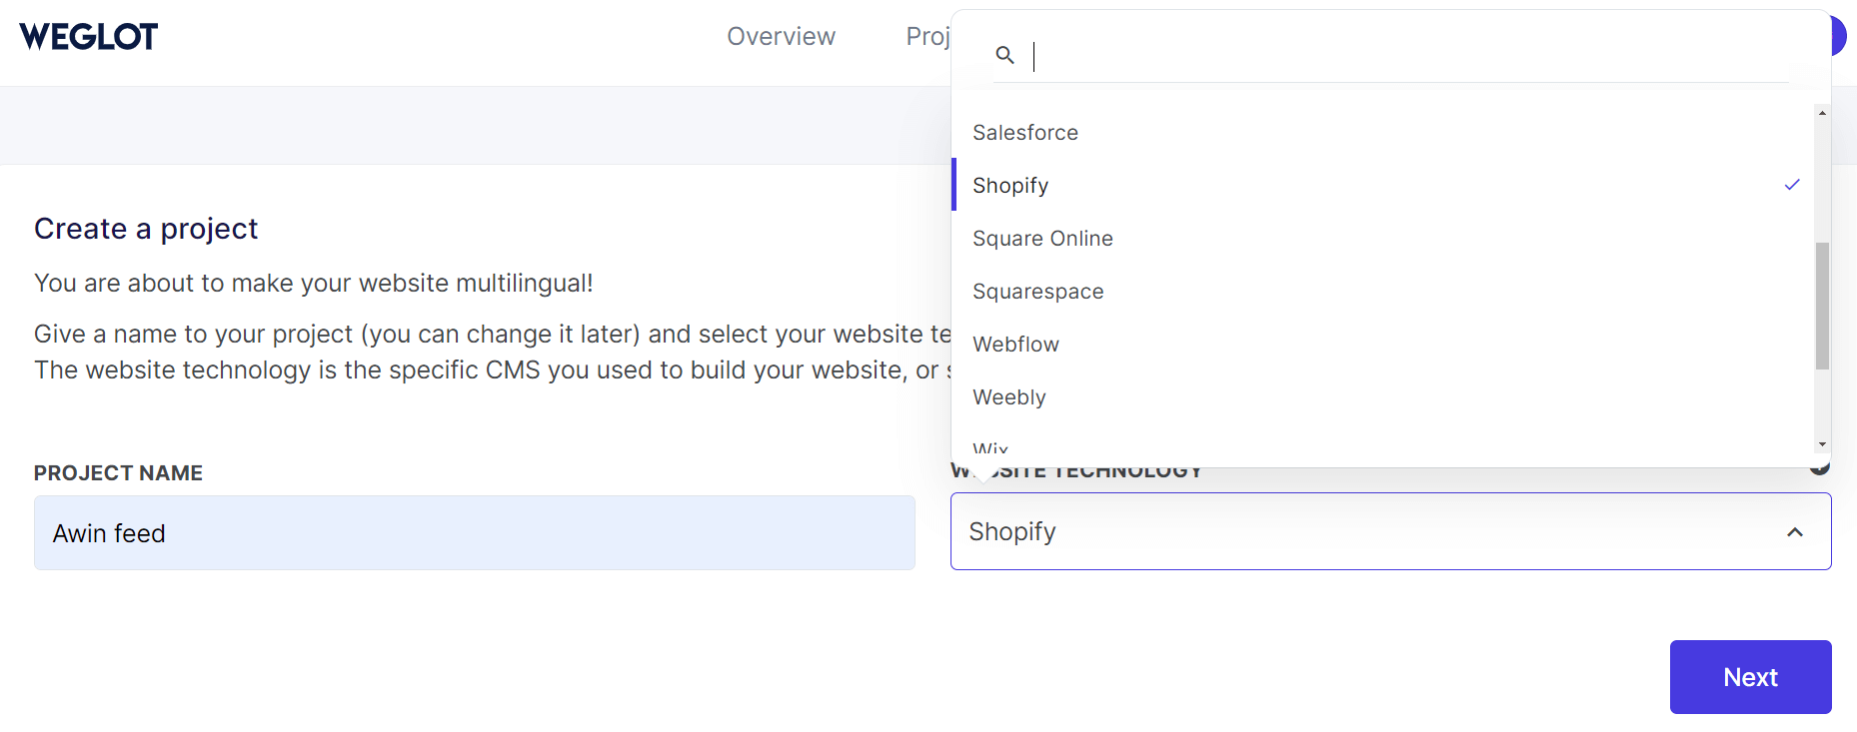Edit the Project Name field 'Awin feed'
Viewport: 1857px width, 732px height.
[474, 533]
